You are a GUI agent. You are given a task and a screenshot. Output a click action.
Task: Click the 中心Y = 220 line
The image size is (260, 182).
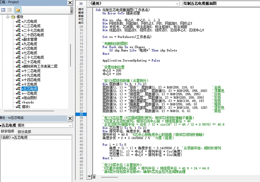(x=112, y=74)
